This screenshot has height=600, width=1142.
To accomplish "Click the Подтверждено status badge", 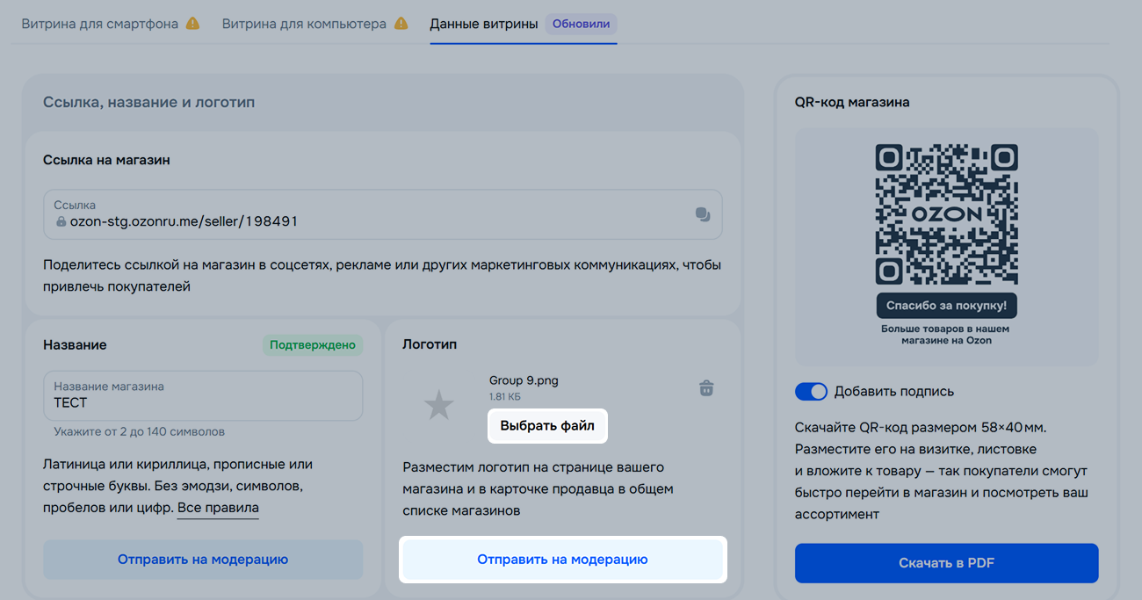I will tap(312, 345).
